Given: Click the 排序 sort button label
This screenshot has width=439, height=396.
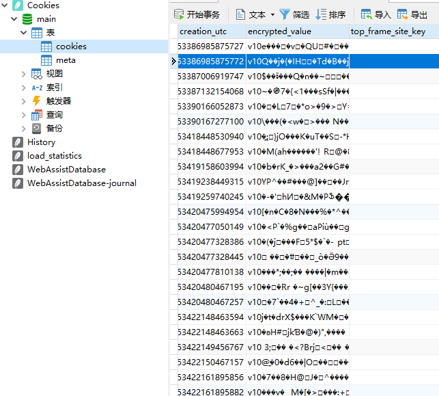Looking at the screenshot, I should [337, 14].
